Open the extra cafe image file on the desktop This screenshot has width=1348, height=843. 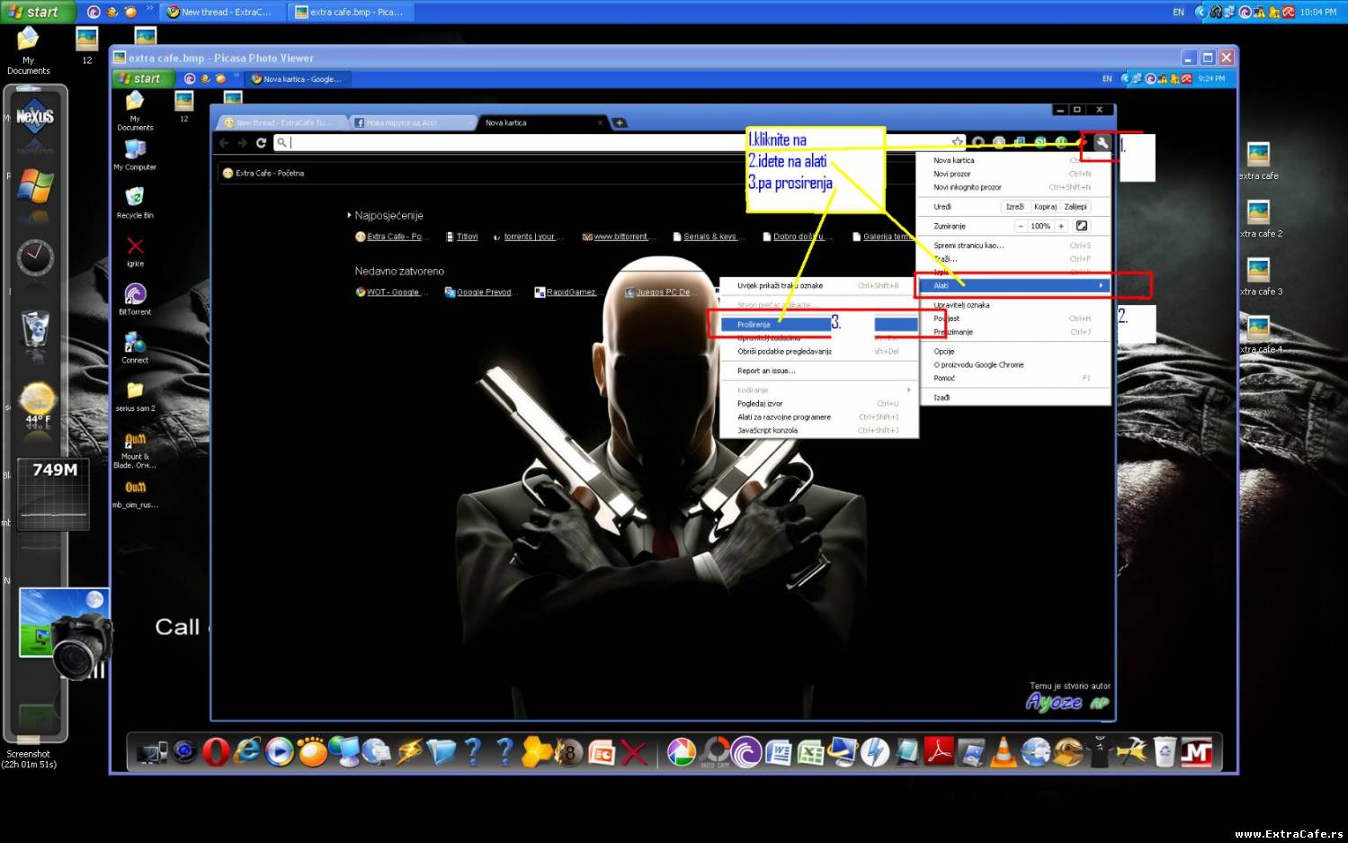[x=1259, y=161]
